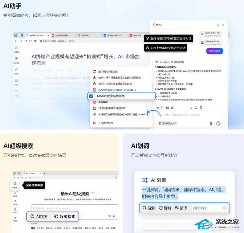Click 搜索 in the AI划词 popup bar
Viewport: 244px width, 233px height.
click(x=148, y=208)
